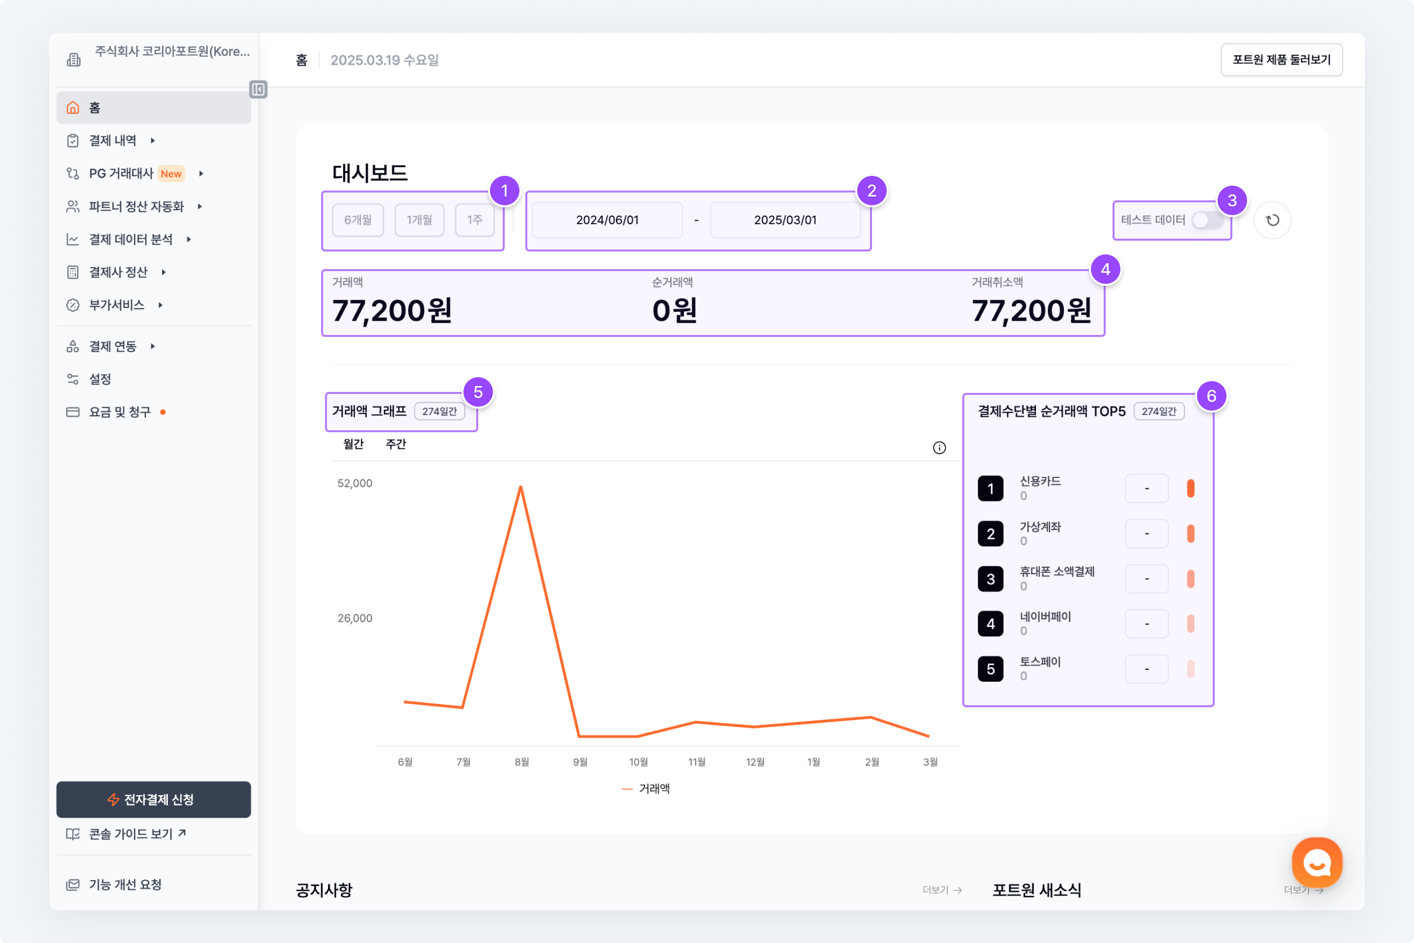1414x943 pixels.
Task: Select the 1주 period option
Action: [474, 220]
